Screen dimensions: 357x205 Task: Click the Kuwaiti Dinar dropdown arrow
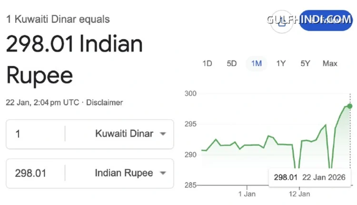pyautogui.click(x=163, y=134)
